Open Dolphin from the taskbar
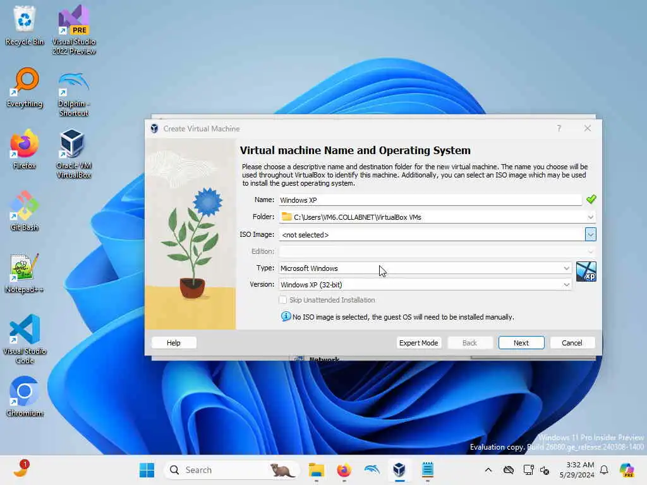This screenshot has height=485, width=647. pyautogui.click(x=372, y=470)
